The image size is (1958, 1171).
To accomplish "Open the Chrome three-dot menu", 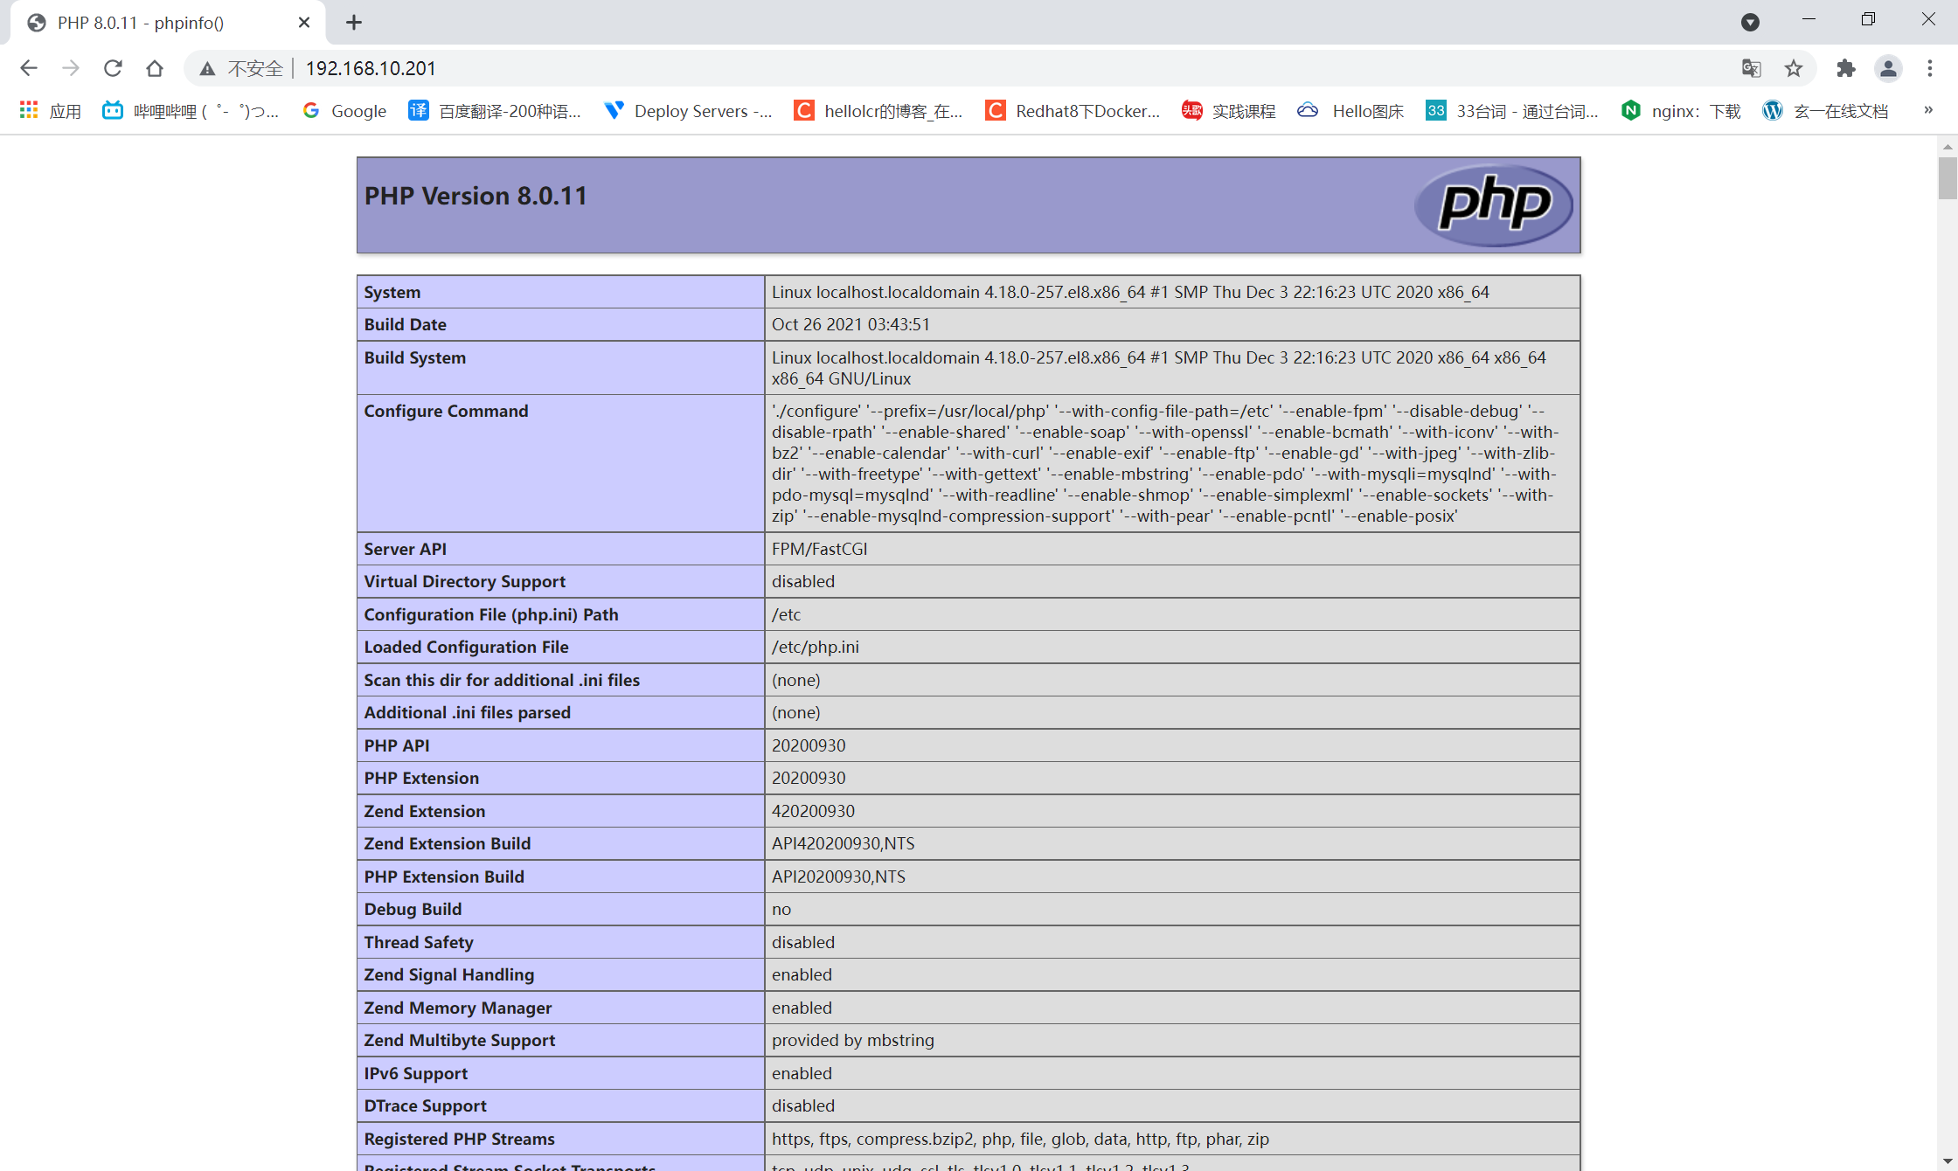I will click(1930, 68).
